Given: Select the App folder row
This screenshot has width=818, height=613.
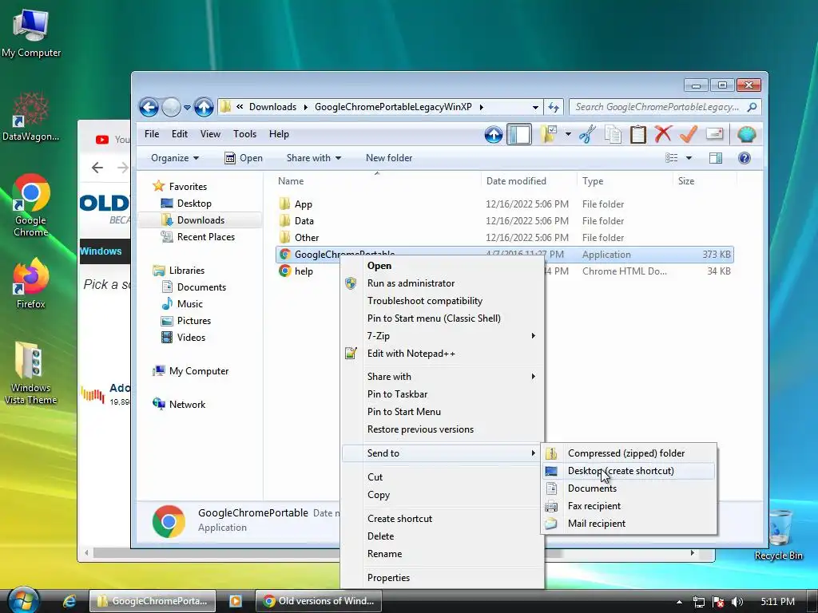Looking at the screenshot, I should [505, 204].
